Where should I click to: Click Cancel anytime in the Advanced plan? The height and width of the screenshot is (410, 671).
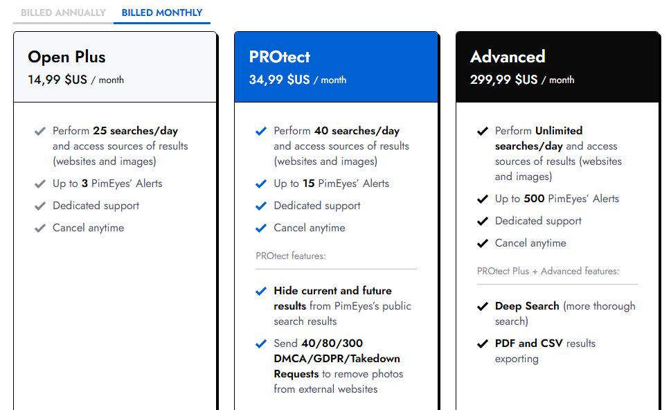530,243
